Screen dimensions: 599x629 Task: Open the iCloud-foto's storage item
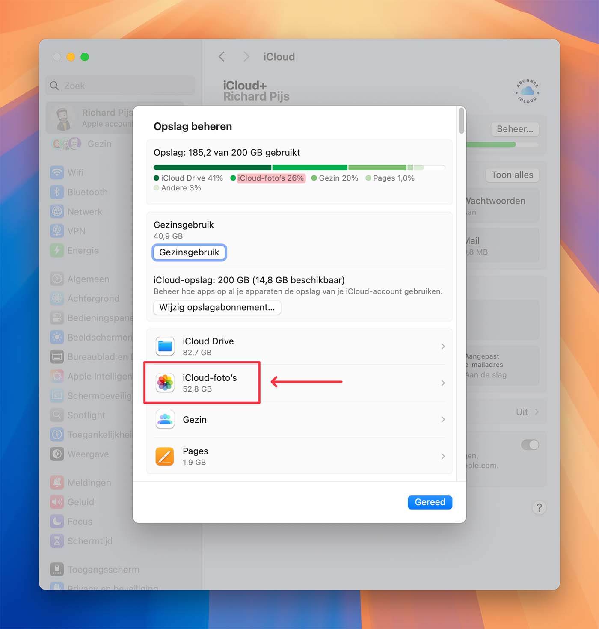(x=210, y=383)
